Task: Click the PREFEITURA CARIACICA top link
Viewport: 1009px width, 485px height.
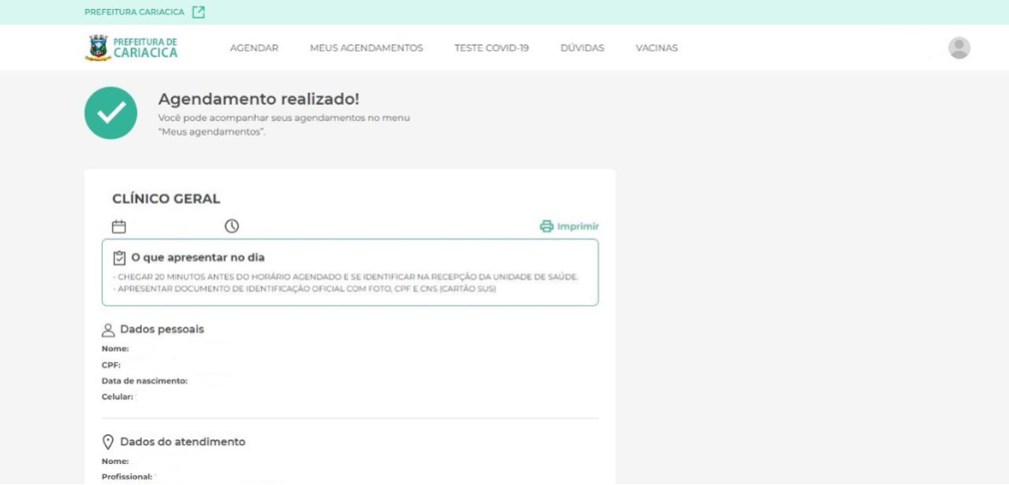Action: coord(135,12)
